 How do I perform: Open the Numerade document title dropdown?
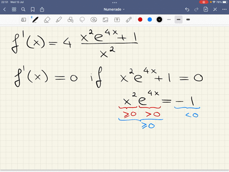(114, 10)
